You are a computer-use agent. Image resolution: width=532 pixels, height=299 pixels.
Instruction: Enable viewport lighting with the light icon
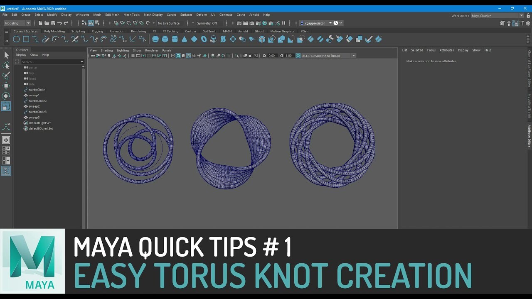[199, 55]
